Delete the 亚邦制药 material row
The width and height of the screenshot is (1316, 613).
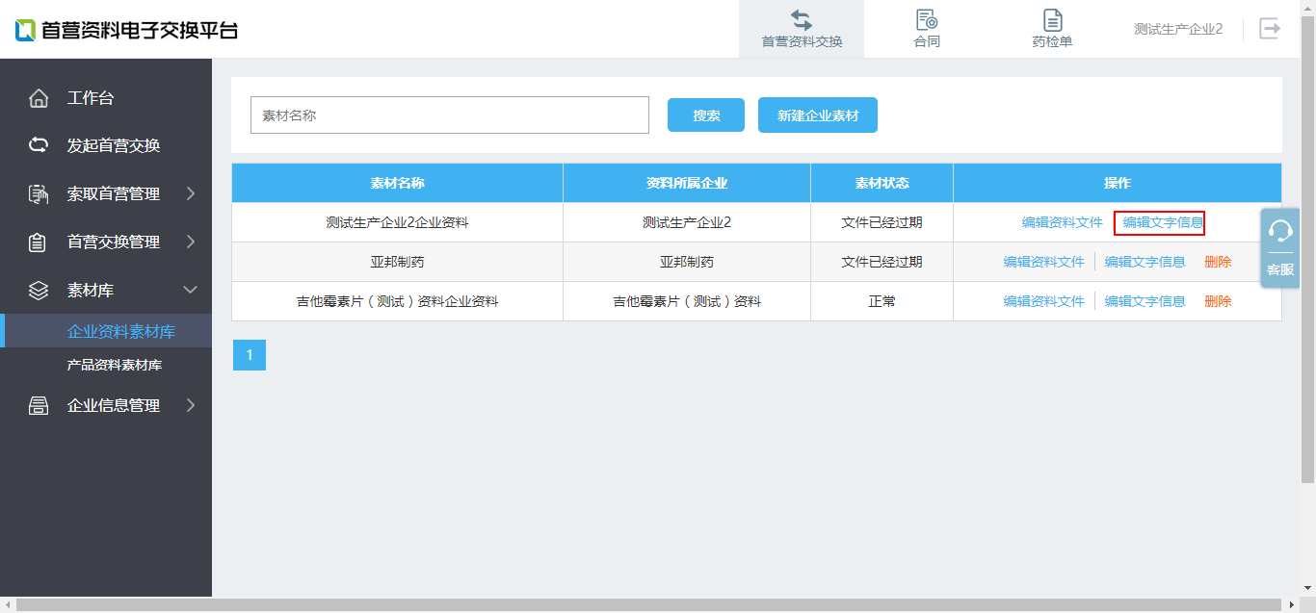[1218, 262]
